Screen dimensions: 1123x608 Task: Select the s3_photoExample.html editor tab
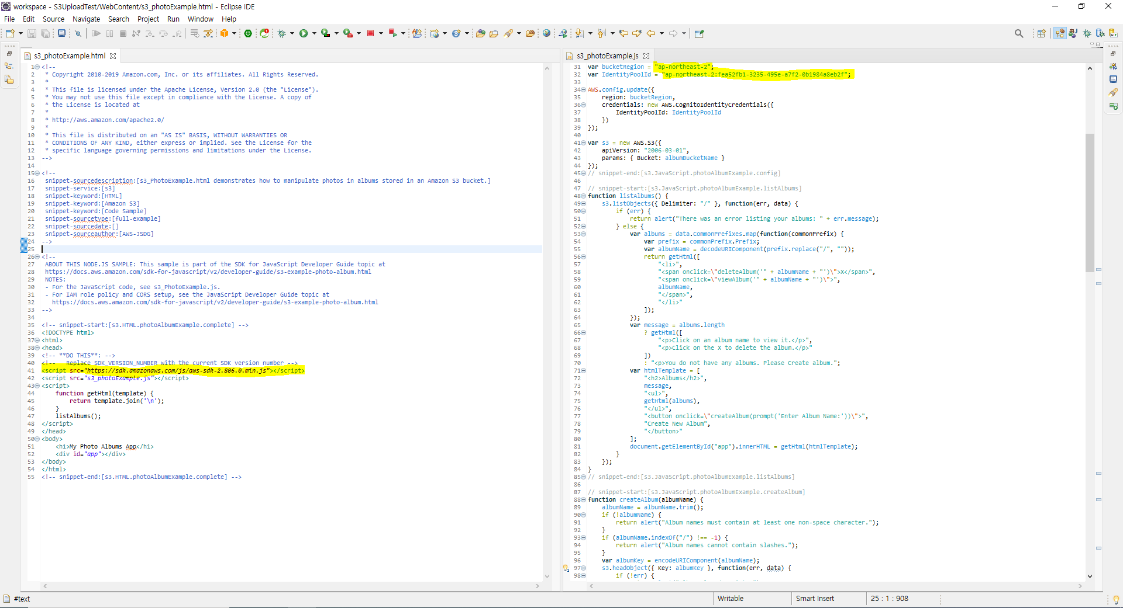click(x=70, y=56)
